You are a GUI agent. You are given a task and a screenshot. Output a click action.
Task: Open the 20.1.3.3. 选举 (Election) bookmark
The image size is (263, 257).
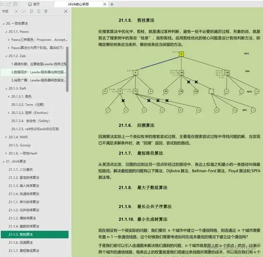click(30, 112)
